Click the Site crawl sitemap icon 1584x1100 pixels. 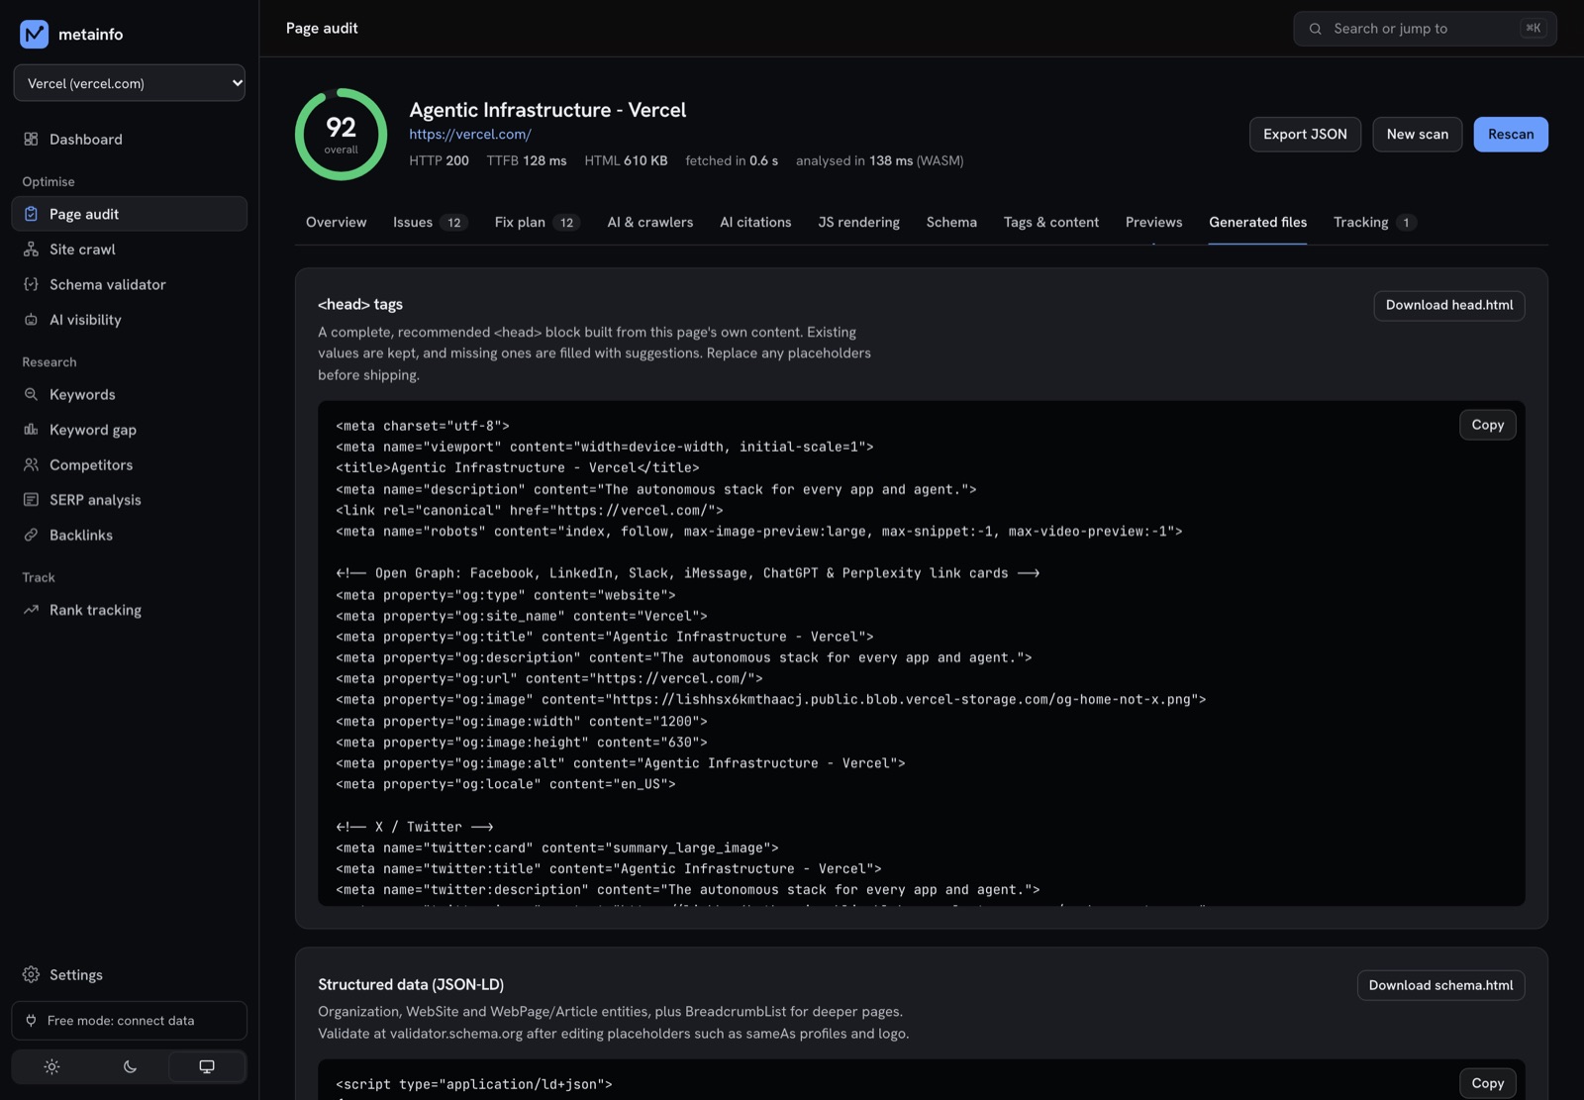(x=31, y=250)
